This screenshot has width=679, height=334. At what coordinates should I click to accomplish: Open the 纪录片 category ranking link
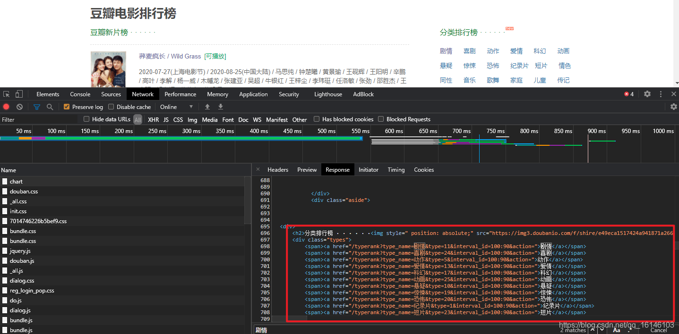pos(519,66)
